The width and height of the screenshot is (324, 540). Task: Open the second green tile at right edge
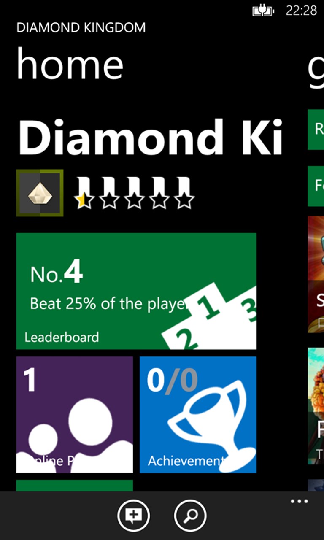click(316, 186)
